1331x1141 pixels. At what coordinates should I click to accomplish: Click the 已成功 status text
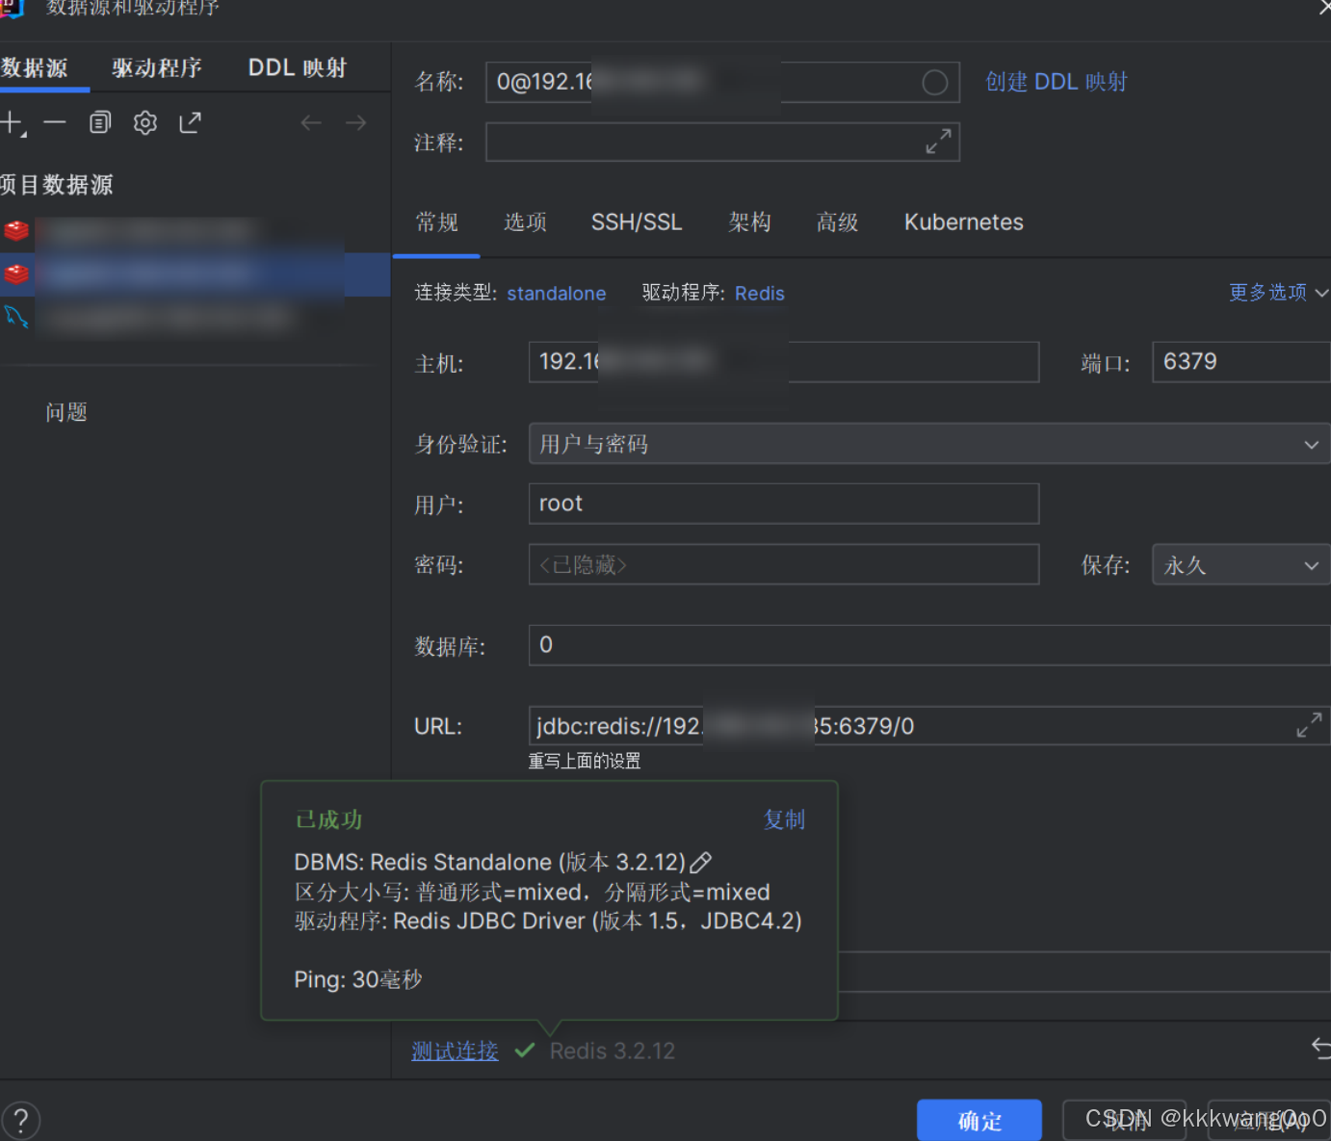[328, 819]
